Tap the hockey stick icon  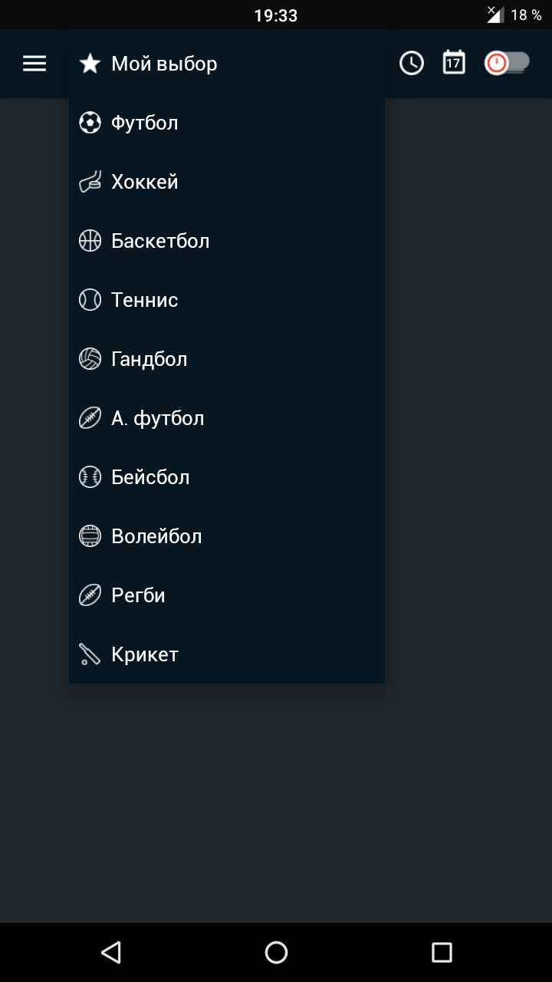point(90,182)
